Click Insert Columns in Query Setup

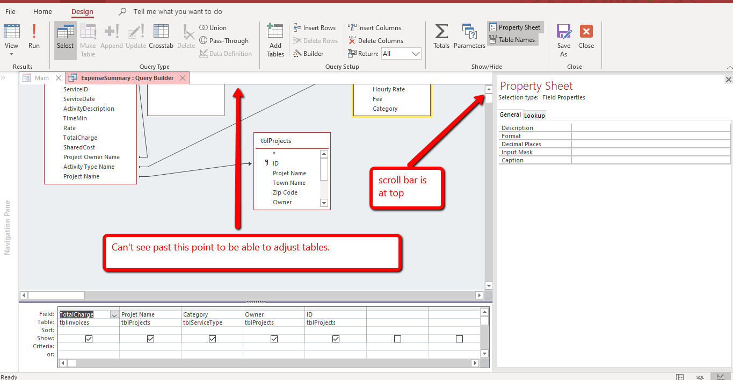coord(375,28)
